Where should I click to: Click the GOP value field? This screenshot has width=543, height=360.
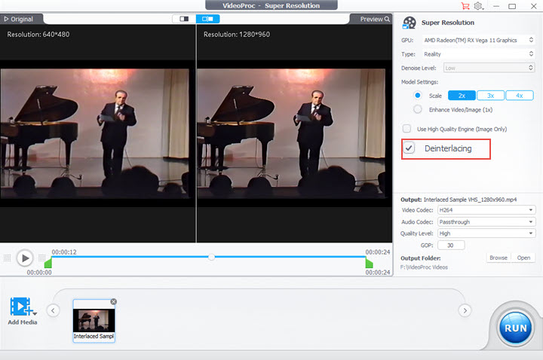[x=451, y=246]
